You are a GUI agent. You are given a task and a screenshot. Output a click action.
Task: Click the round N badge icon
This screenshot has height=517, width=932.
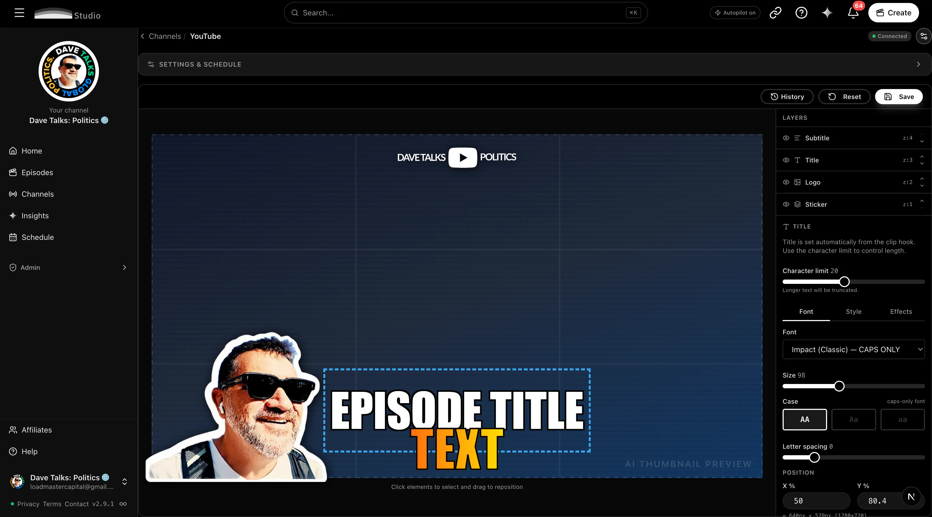click(x=911, y=497)
